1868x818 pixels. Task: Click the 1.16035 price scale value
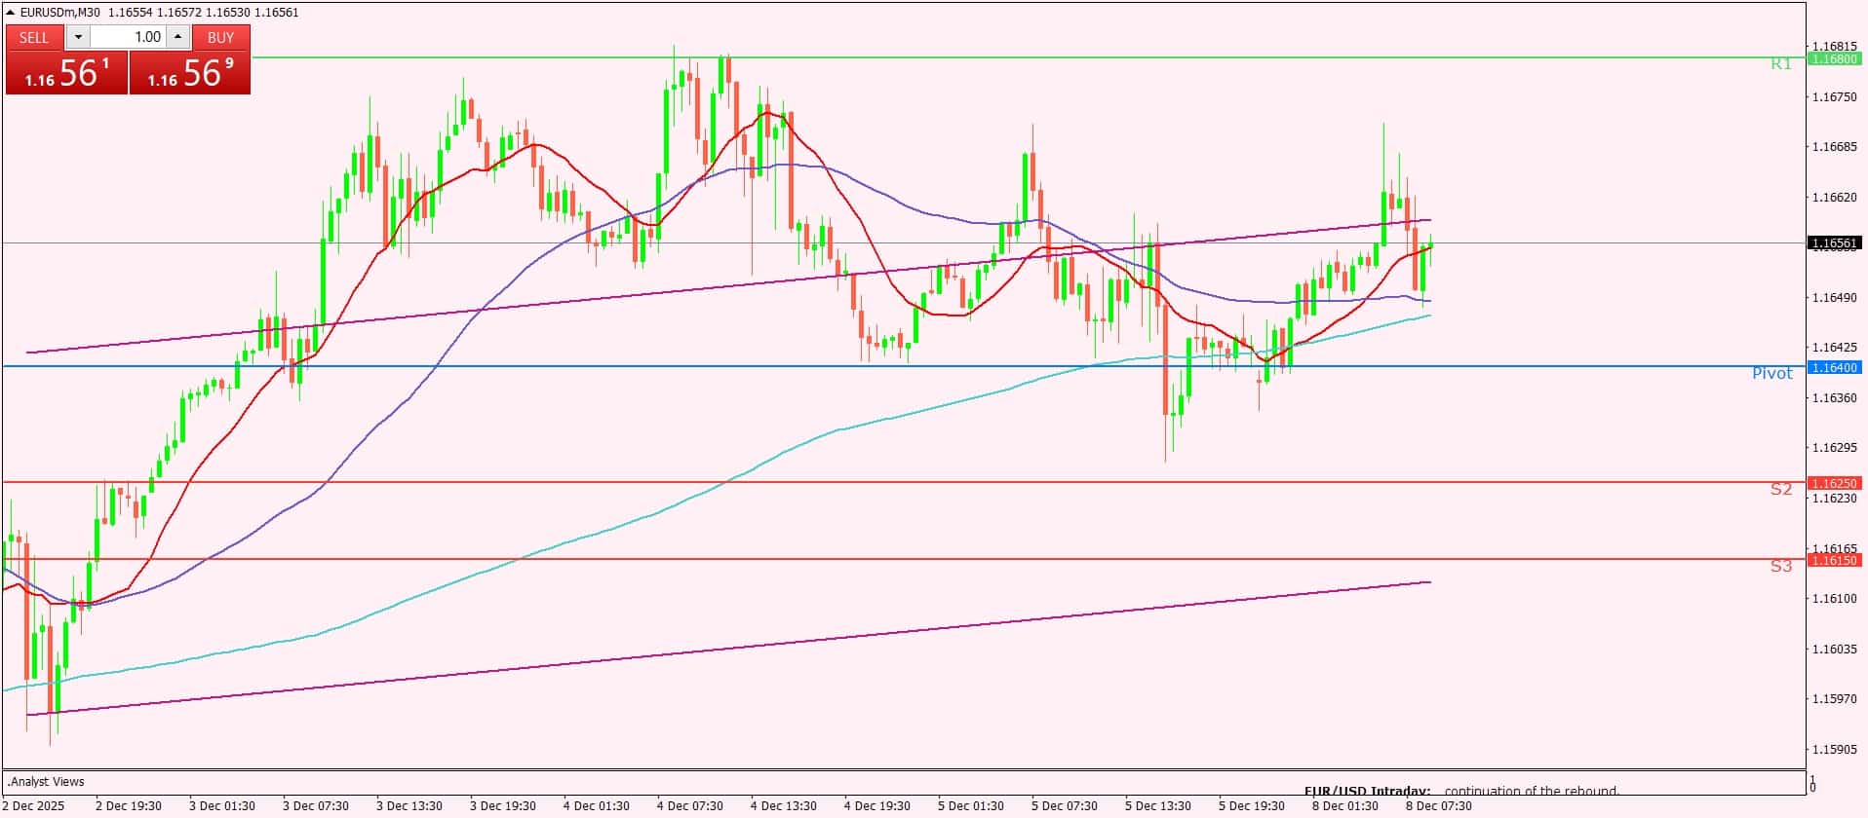1833,649
